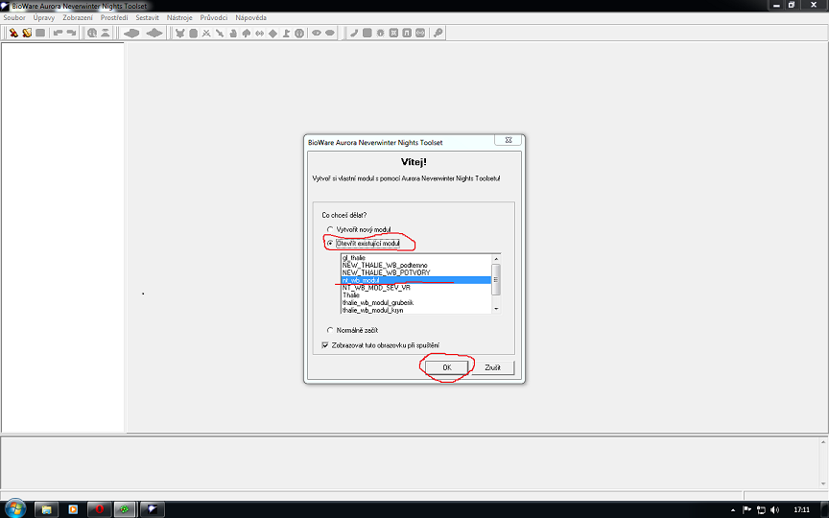Click the eye icon in the toolbar
The image size is (829, 518).
(x=316, y=33)
